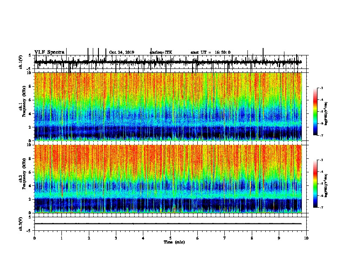Click the "-3" label on ch.1 colorbar
This screenshot has height=267, width=345.
[321, 88]
